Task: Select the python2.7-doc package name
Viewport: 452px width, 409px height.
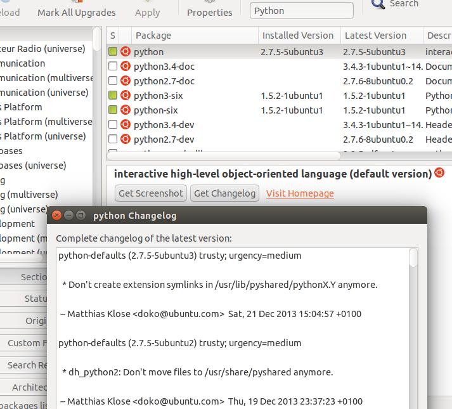Action: [164, 81]
